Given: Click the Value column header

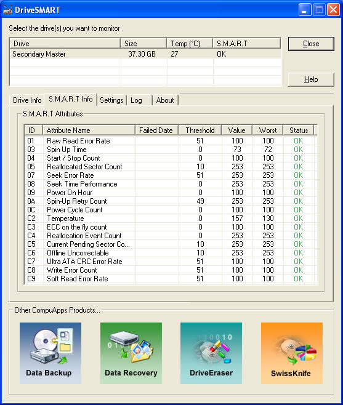Looking at the screenshot, I should (236, 130).
